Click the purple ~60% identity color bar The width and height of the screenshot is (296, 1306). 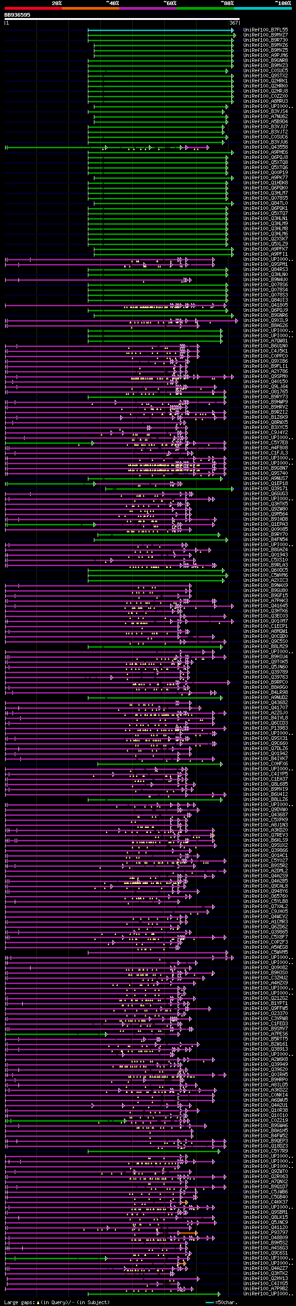(148, 9)
